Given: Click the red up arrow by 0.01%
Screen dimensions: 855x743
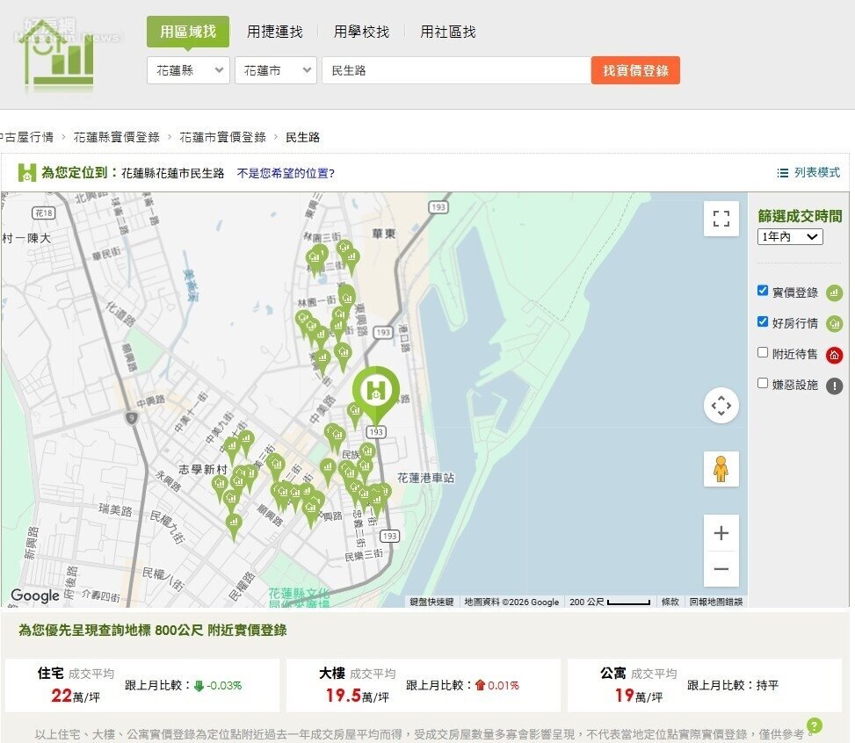Looking at the screenshot, I should coord(480,685).
